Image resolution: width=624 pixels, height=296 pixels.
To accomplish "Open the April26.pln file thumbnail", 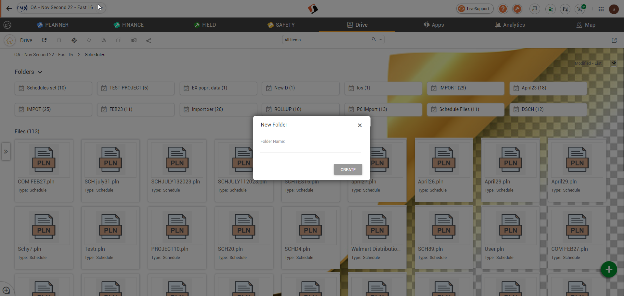I will click(x=444, y=159).
